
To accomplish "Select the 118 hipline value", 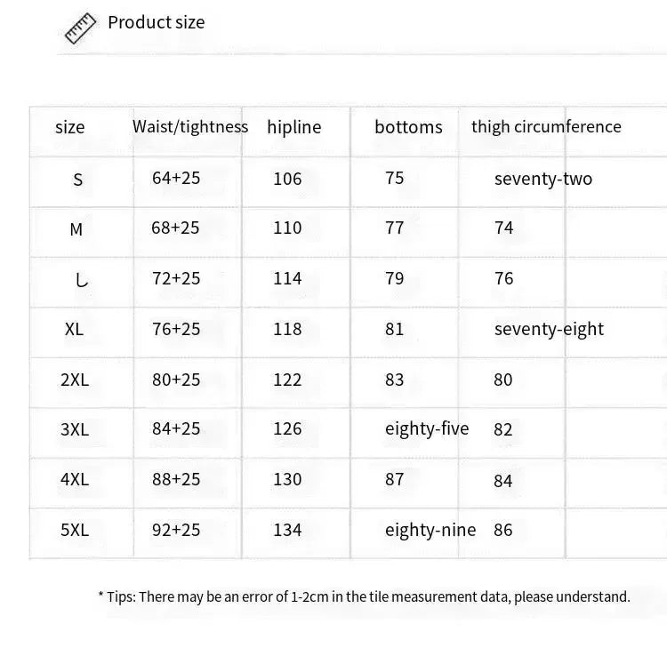I will coord(287,329).
